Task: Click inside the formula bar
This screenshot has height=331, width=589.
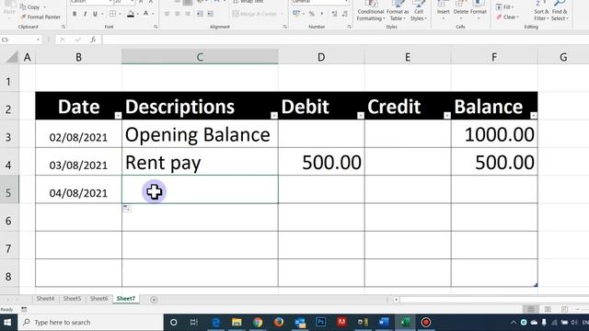Action: [x=345, y=40]
